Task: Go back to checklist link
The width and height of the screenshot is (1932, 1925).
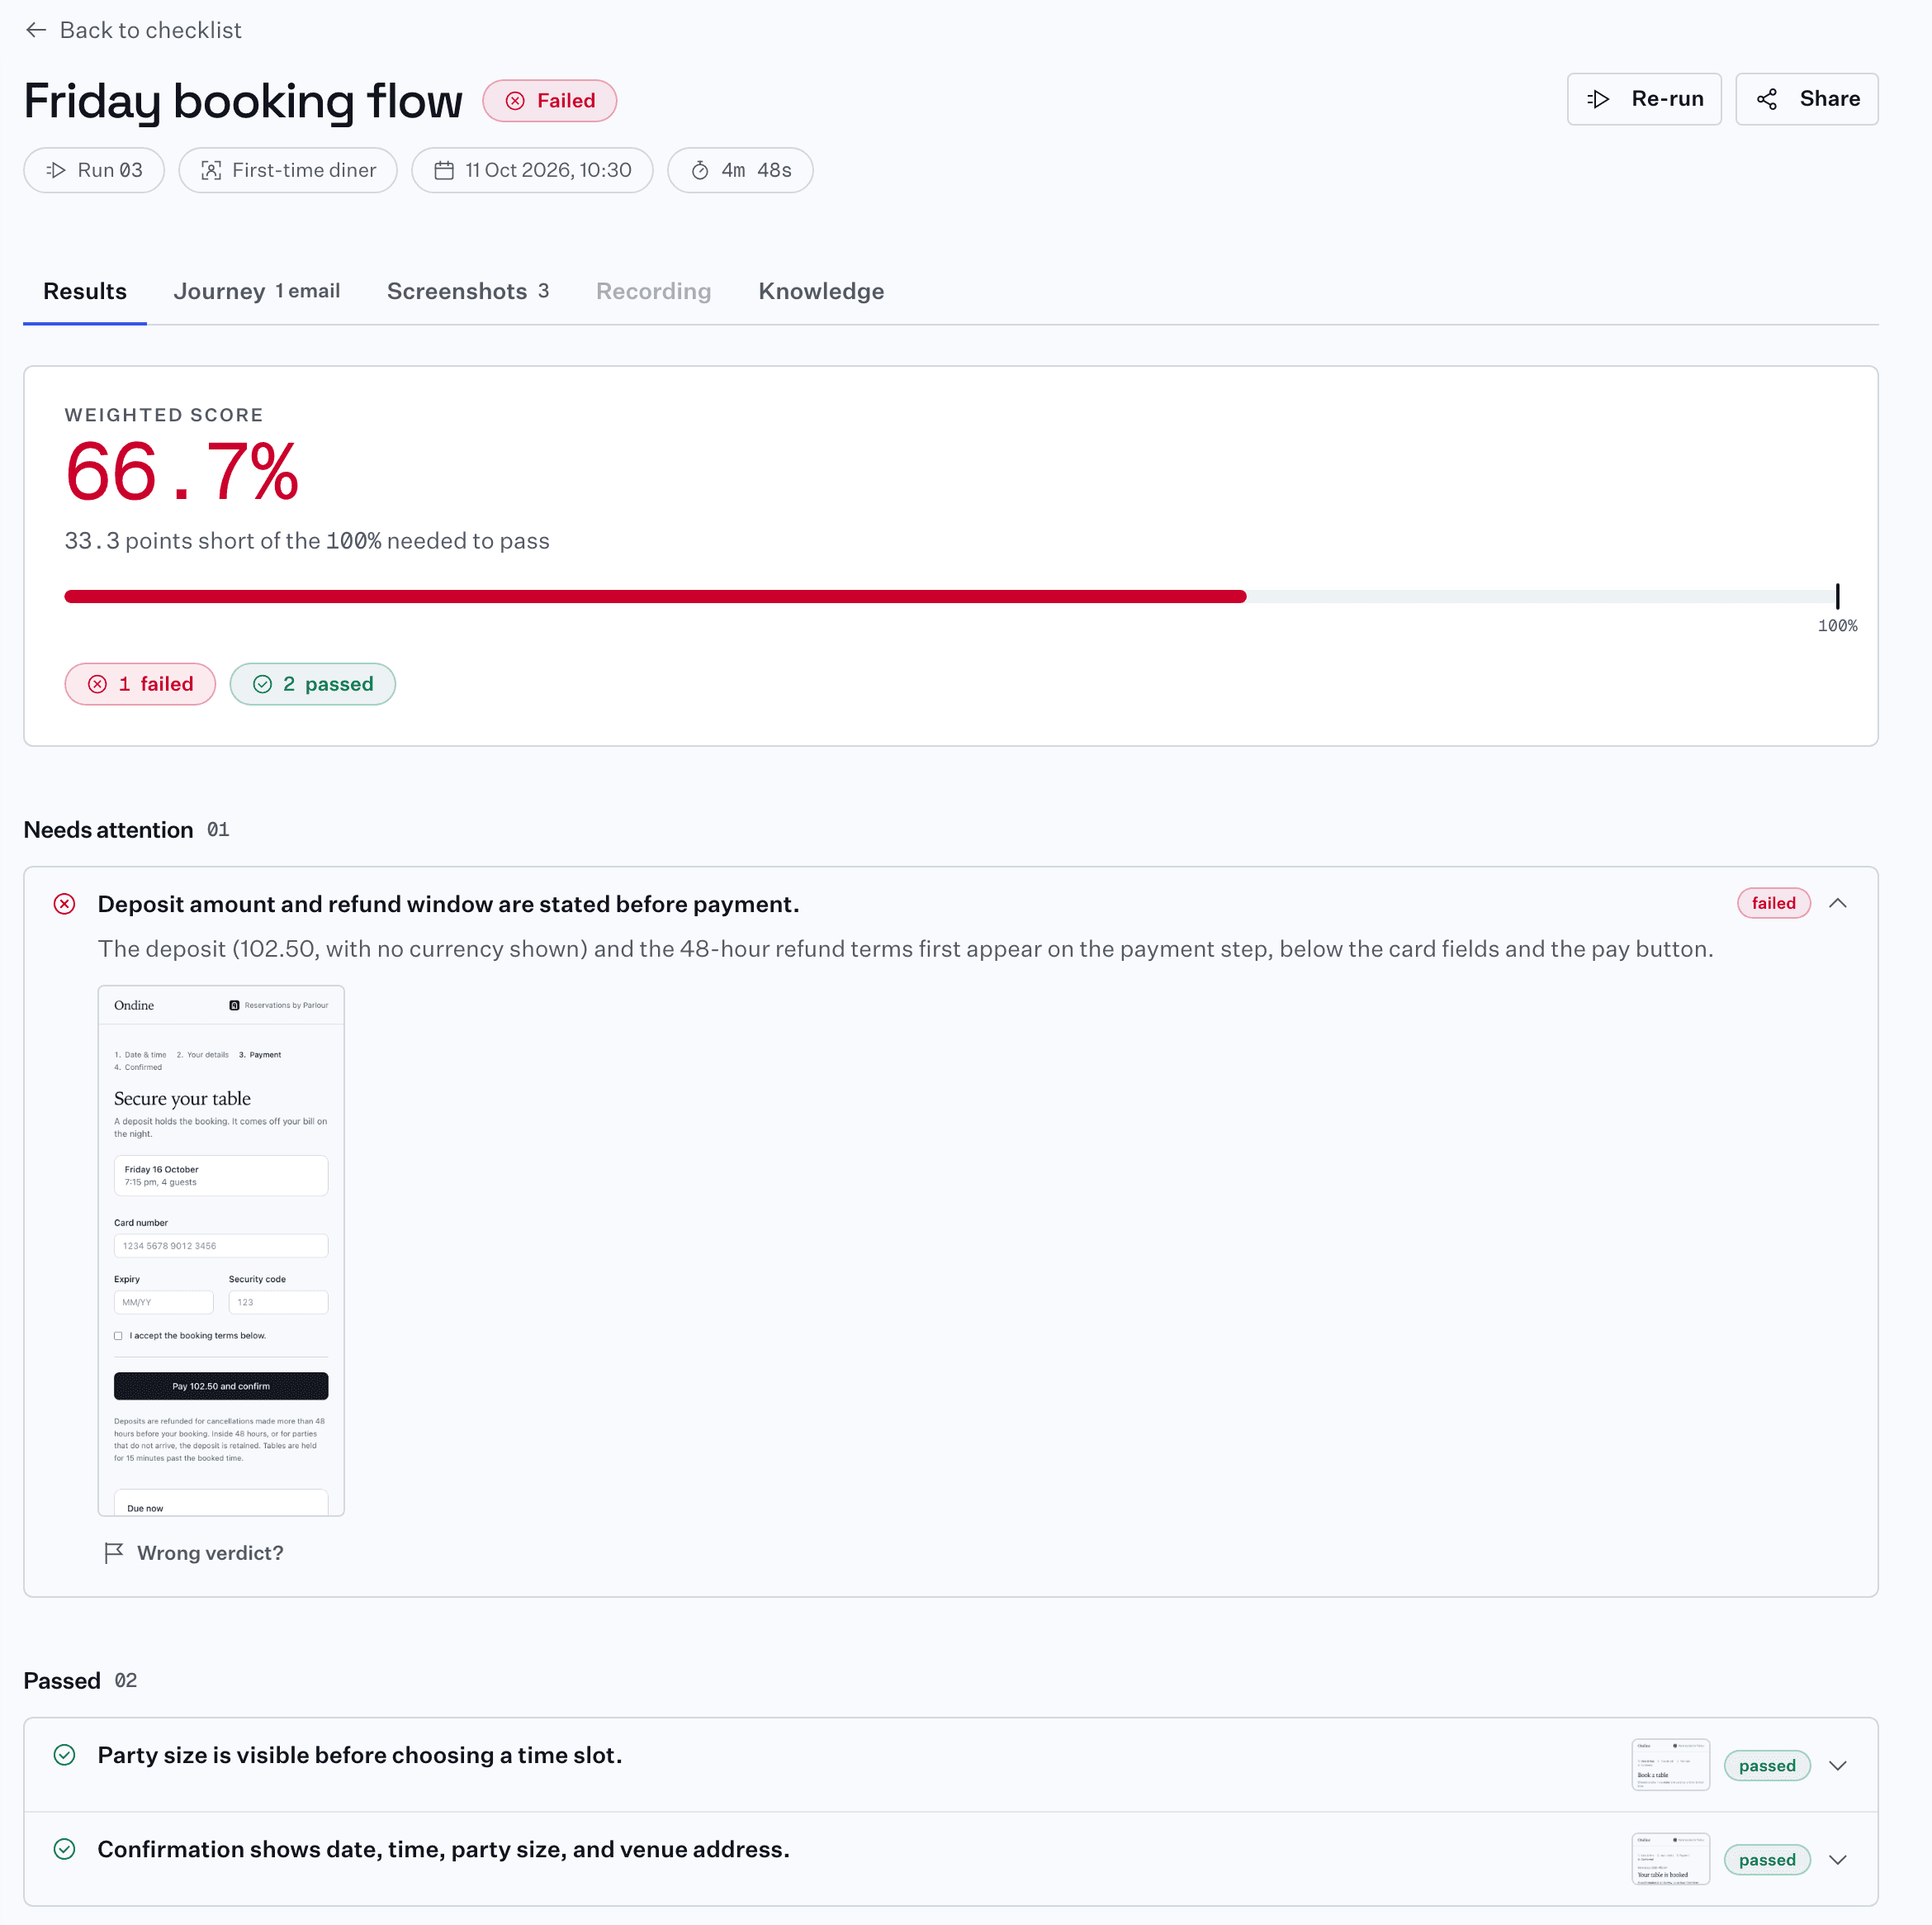Action: [133, 30]
